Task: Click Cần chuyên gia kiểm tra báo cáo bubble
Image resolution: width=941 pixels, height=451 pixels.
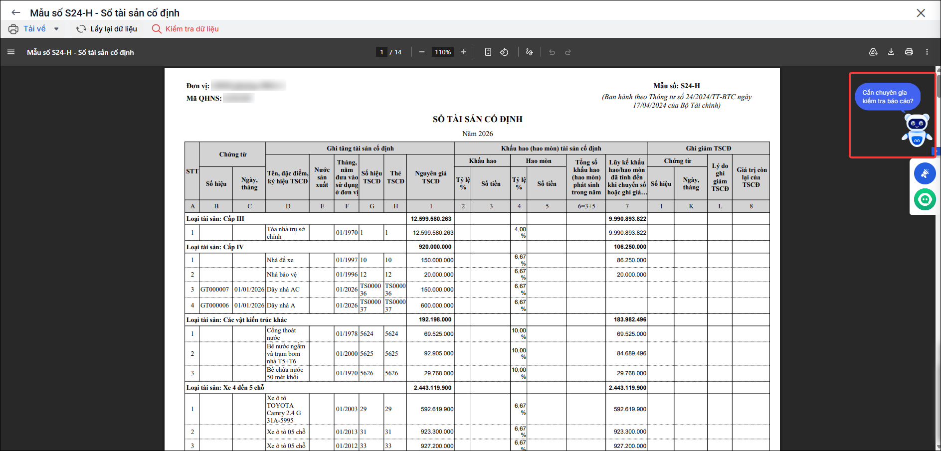Action: [x=888, y=97]
